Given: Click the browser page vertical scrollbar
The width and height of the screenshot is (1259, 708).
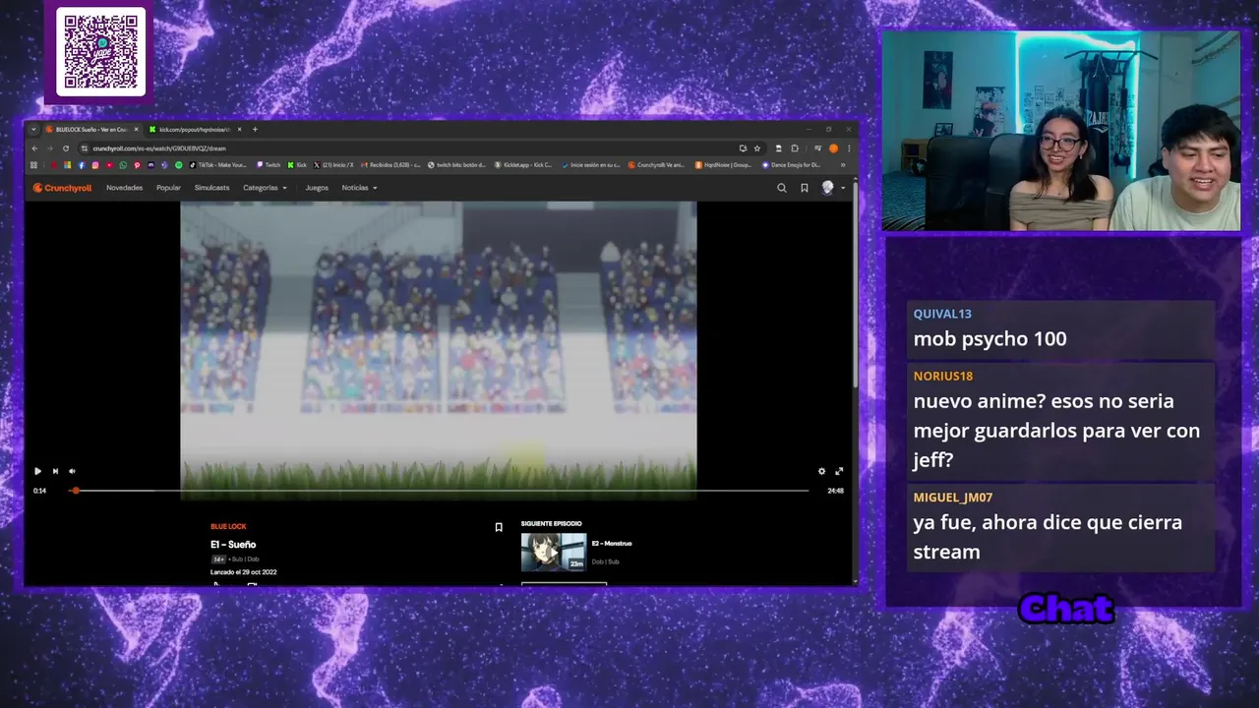Looking at the screenshot, I should point(855,285).
